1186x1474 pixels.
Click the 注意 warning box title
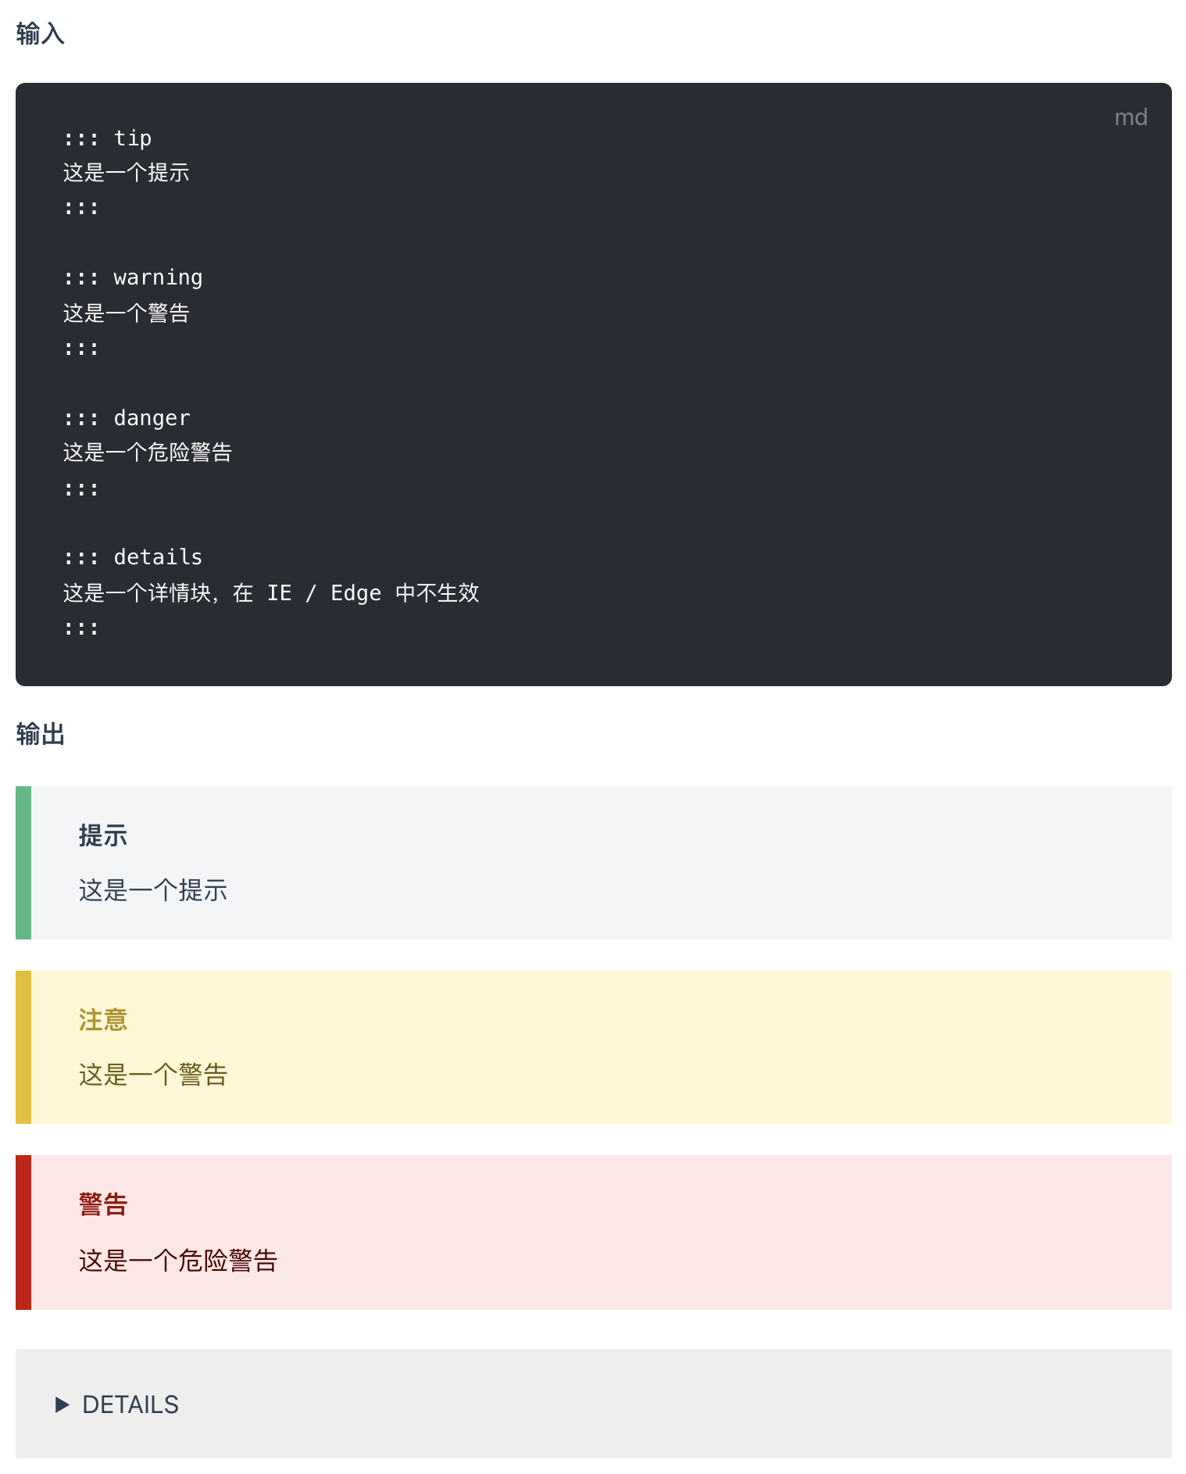(x=103, y=1020)
